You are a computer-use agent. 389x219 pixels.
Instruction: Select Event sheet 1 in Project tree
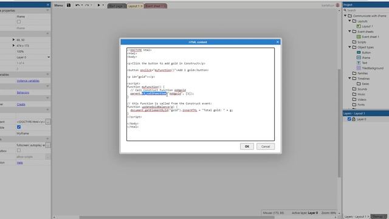[370, 36]
